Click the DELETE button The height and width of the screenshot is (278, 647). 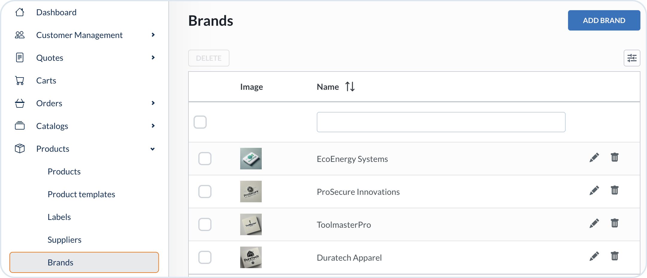click(x=209, y=58)
